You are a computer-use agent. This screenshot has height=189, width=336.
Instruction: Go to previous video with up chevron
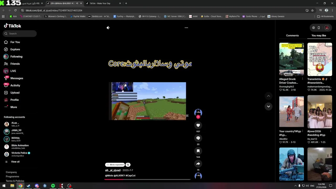click(268, 96)
